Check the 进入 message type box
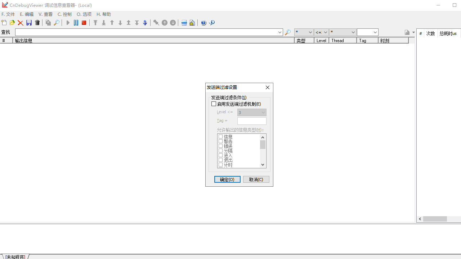Image resolution: width=461 pixels, height=259 pixels. pyautogui.click(x=221, y=155)
